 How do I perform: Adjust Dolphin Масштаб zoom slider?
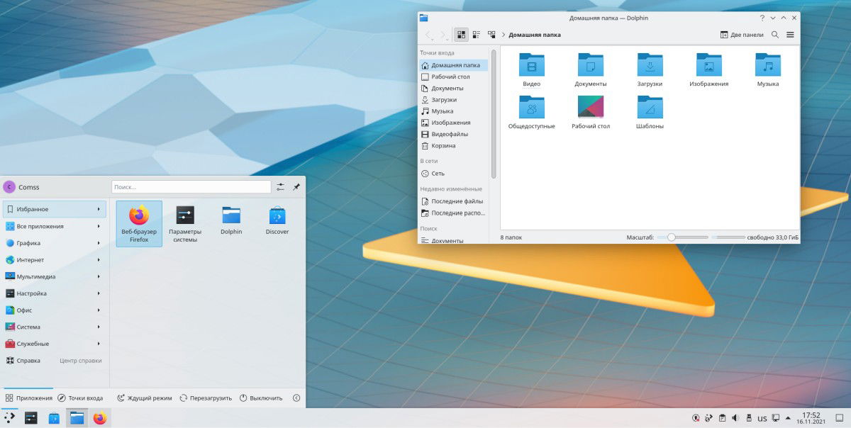tap(682, 237)
